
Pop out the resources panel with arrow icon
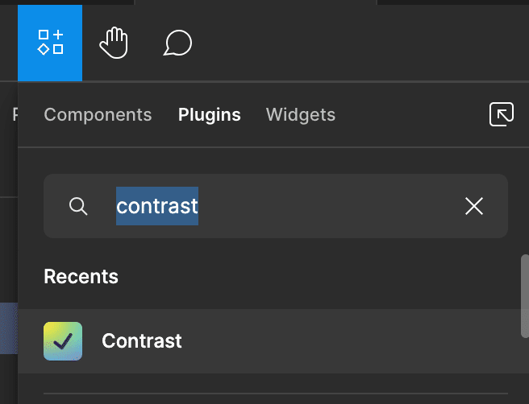502,114
